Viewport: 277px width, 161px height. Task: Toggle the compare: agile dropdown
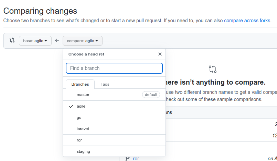click(83, 41)
